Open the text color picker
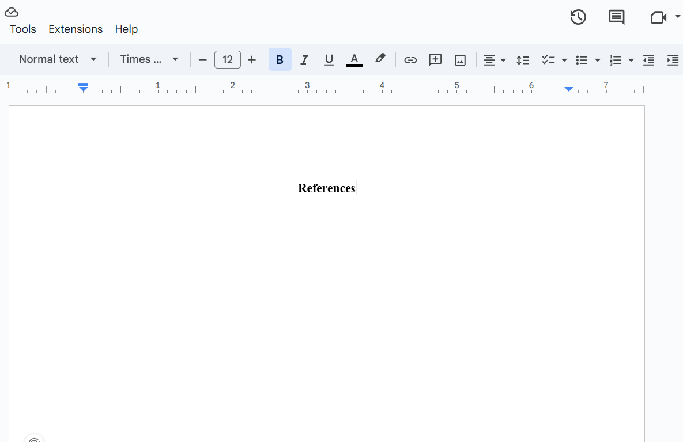Screen dimensions: 683x442 point(354,59)
